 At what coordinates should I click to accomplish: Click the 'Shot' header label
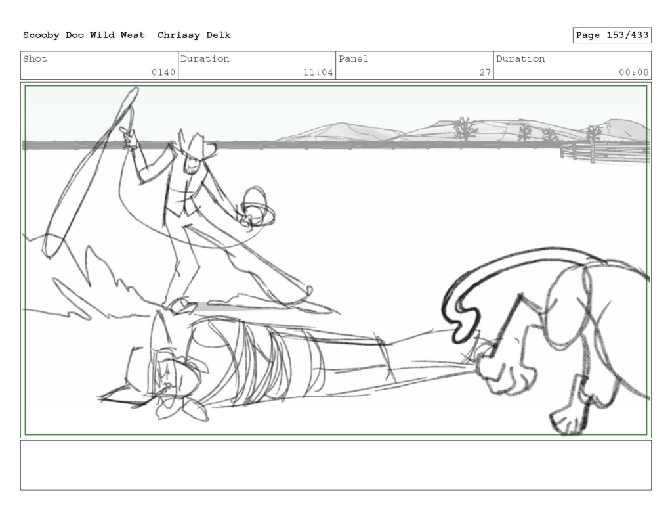35,58
